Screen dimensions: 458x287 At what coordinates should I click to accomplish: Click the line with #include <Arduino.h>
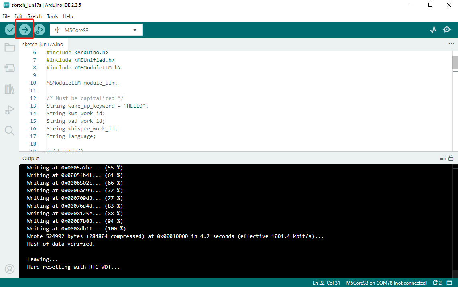pos(77,53)
